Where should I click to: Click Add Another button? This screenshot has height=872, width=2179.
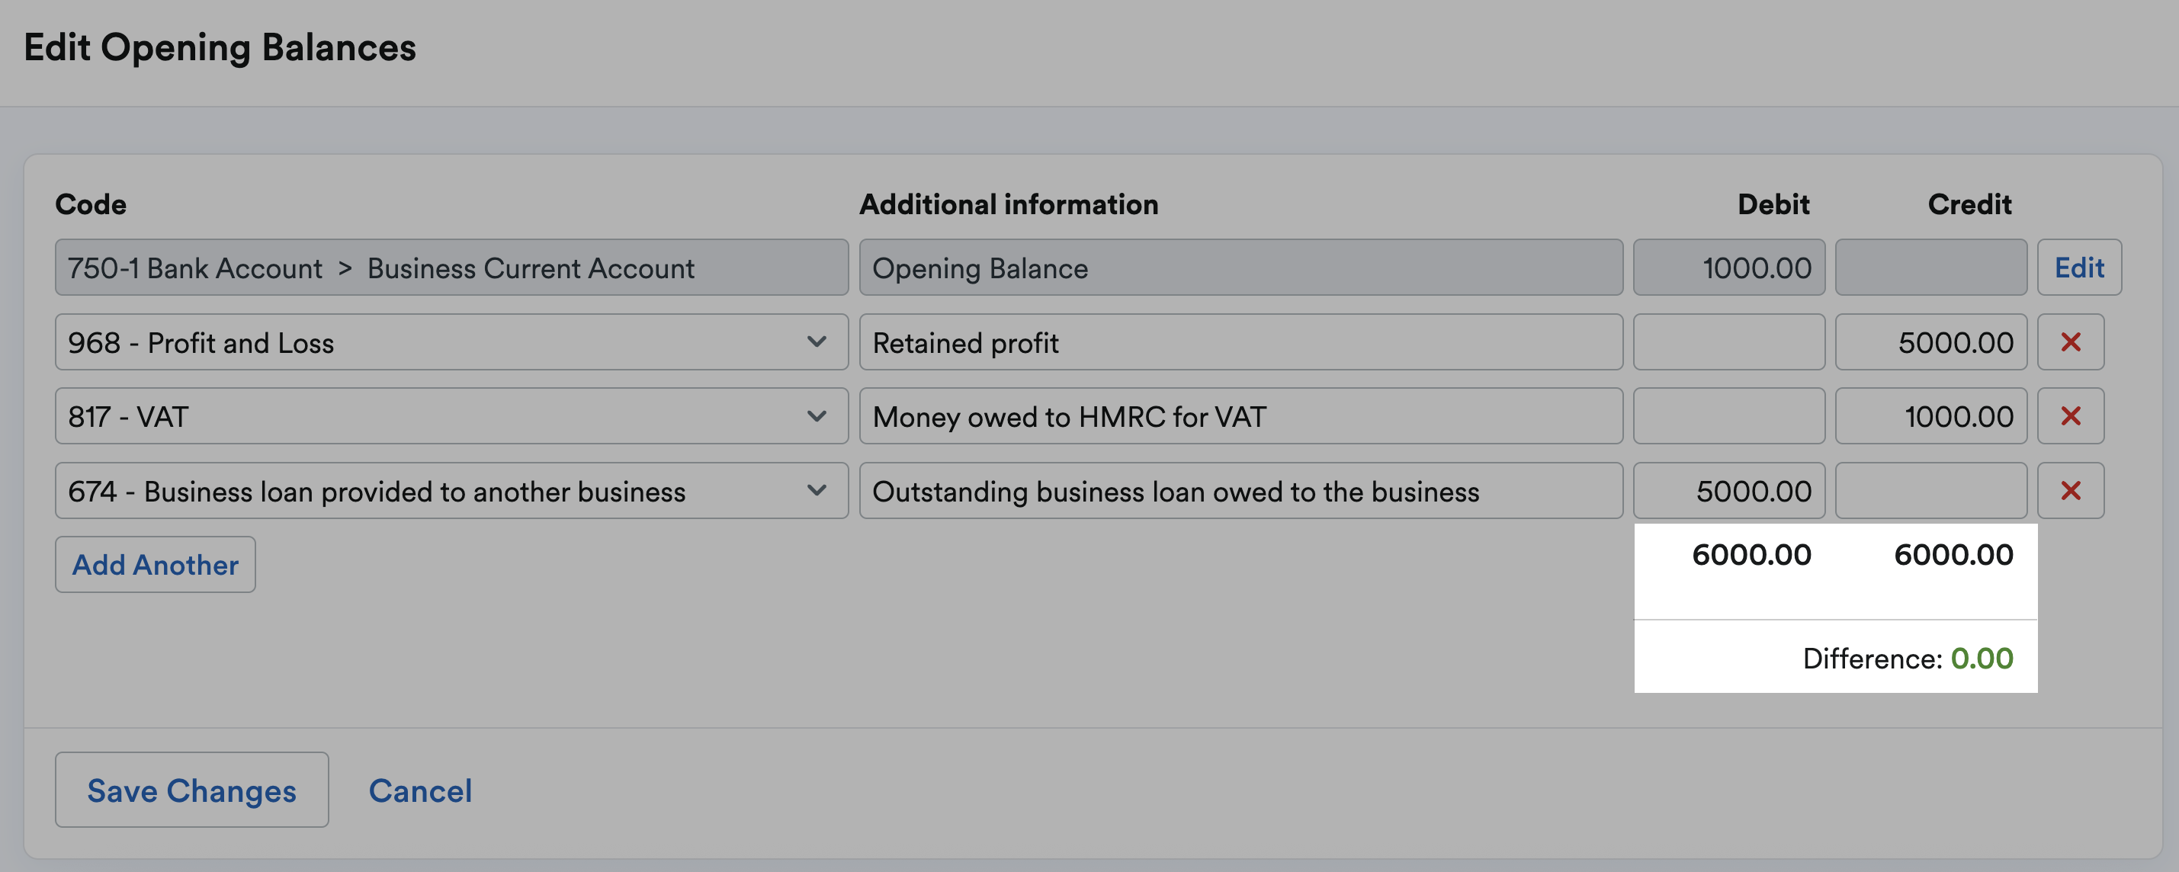coord(156,564)
